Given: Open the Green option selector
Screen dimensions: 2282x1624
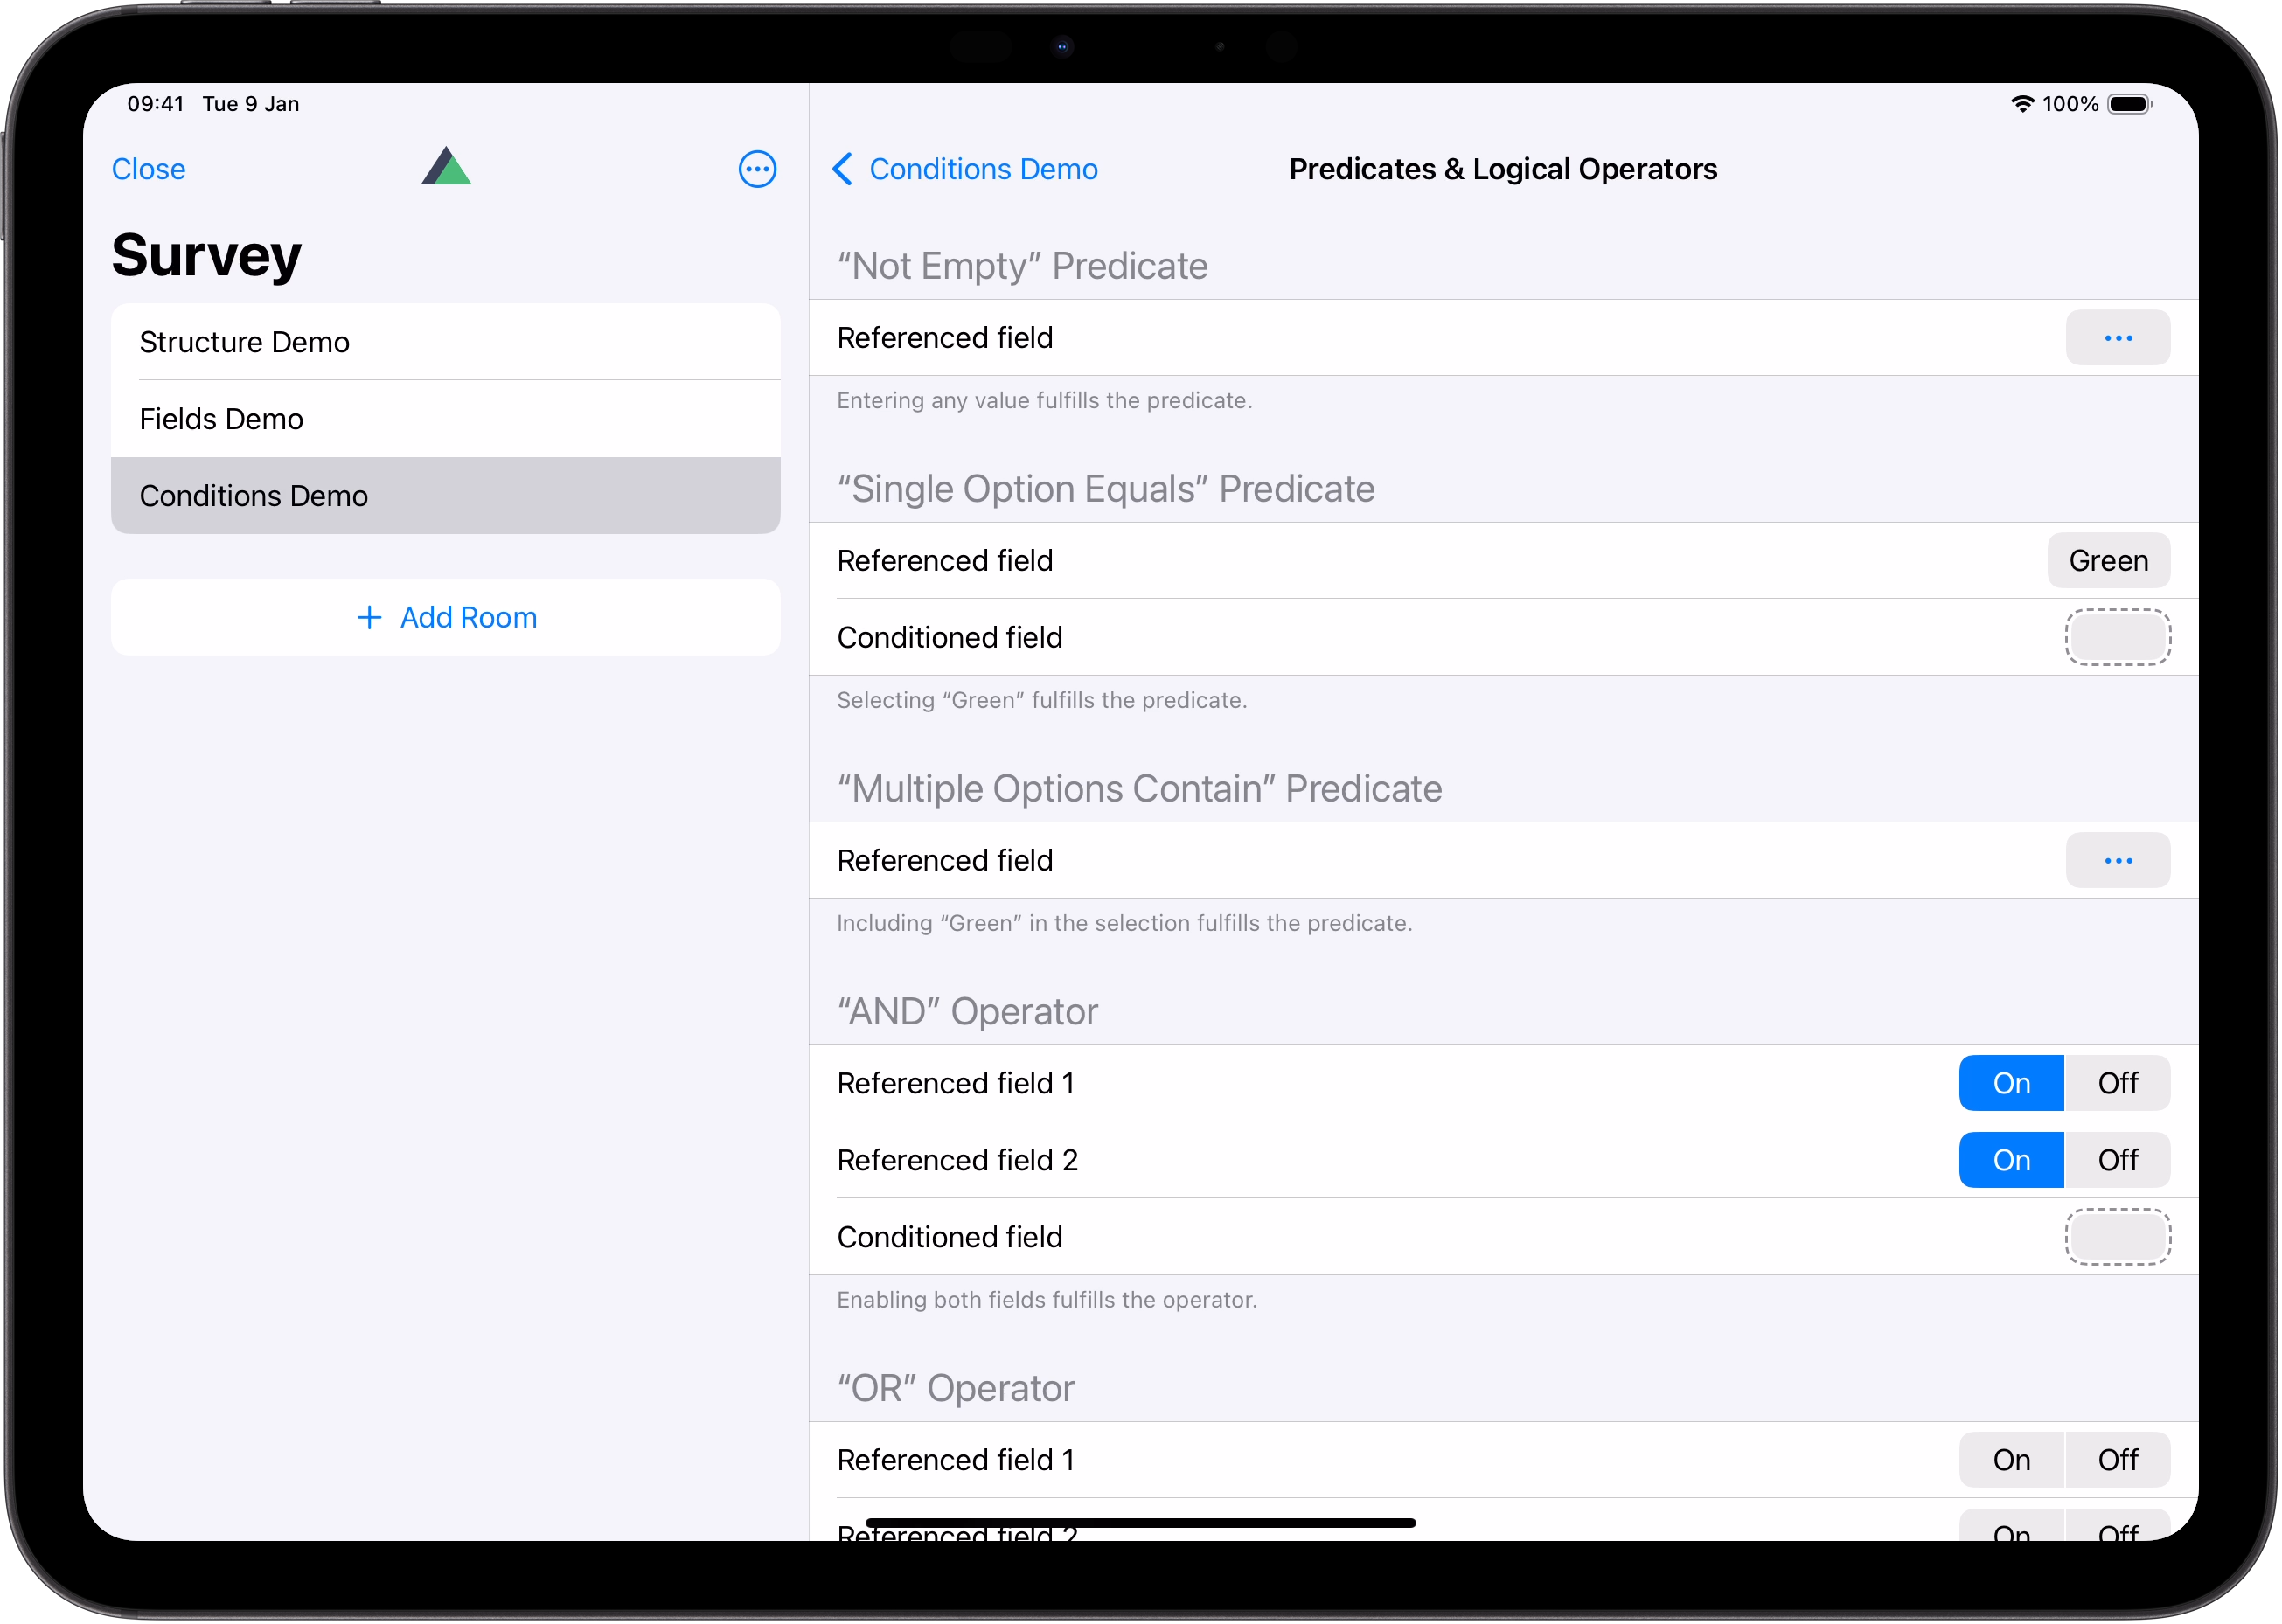Looking at the screenshot, I should click(2108, 561).
